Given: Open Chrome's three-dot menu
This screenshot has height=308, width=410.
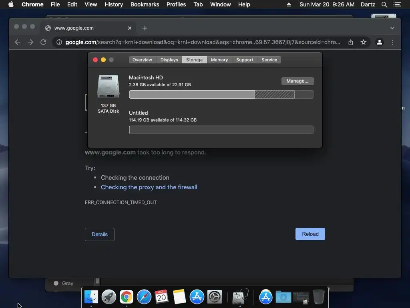Looking at the screenshot, I should [392, 42].
